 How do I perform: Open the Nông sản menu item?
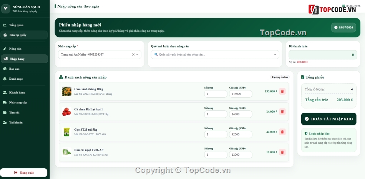coord(24,49)
